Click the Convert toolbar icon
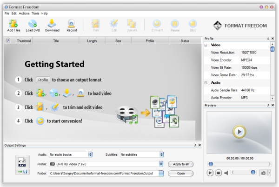 tap(157, 23)
